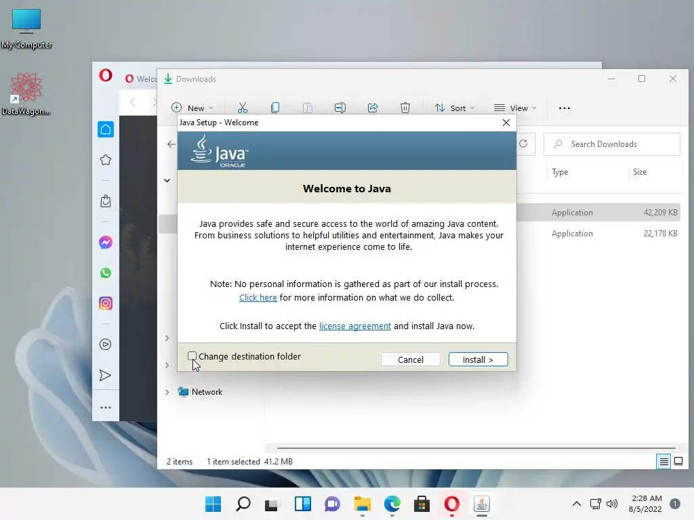Focus the Search Downloads field

coord(612,144)
